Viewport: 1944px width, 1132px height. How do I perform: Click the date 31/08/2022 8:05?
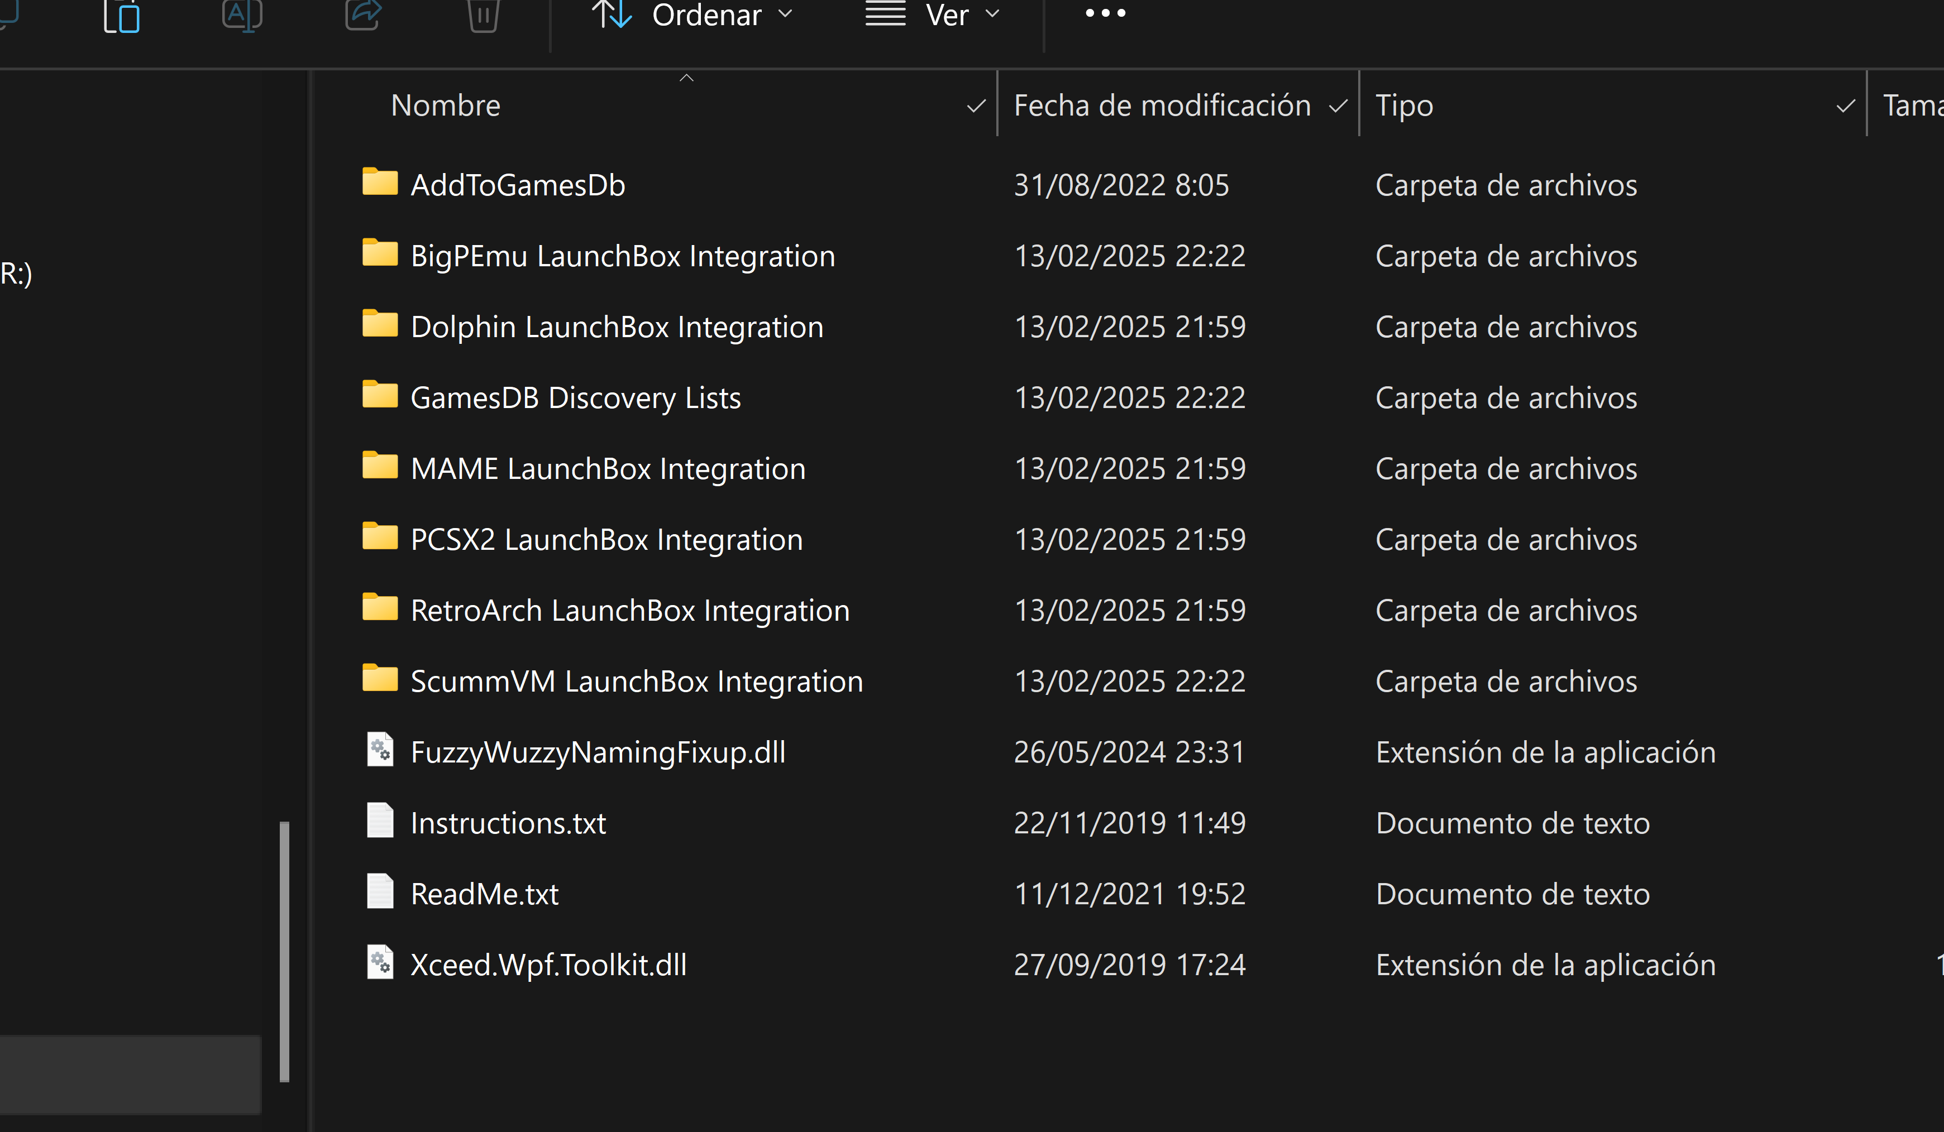coord(1121,185)
